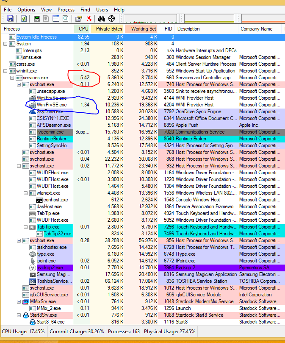285x343 pixels.
Task: Sort by the Private Bytes column header
Action: pyautogui.click(x=107, y=29)
